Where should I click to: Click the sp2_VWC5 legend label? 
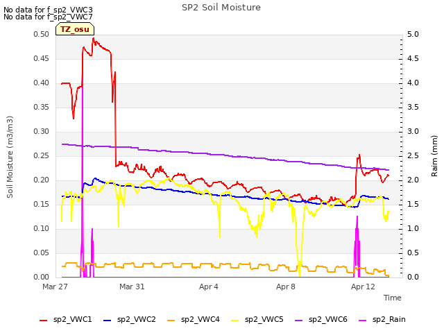coord(264,319)
